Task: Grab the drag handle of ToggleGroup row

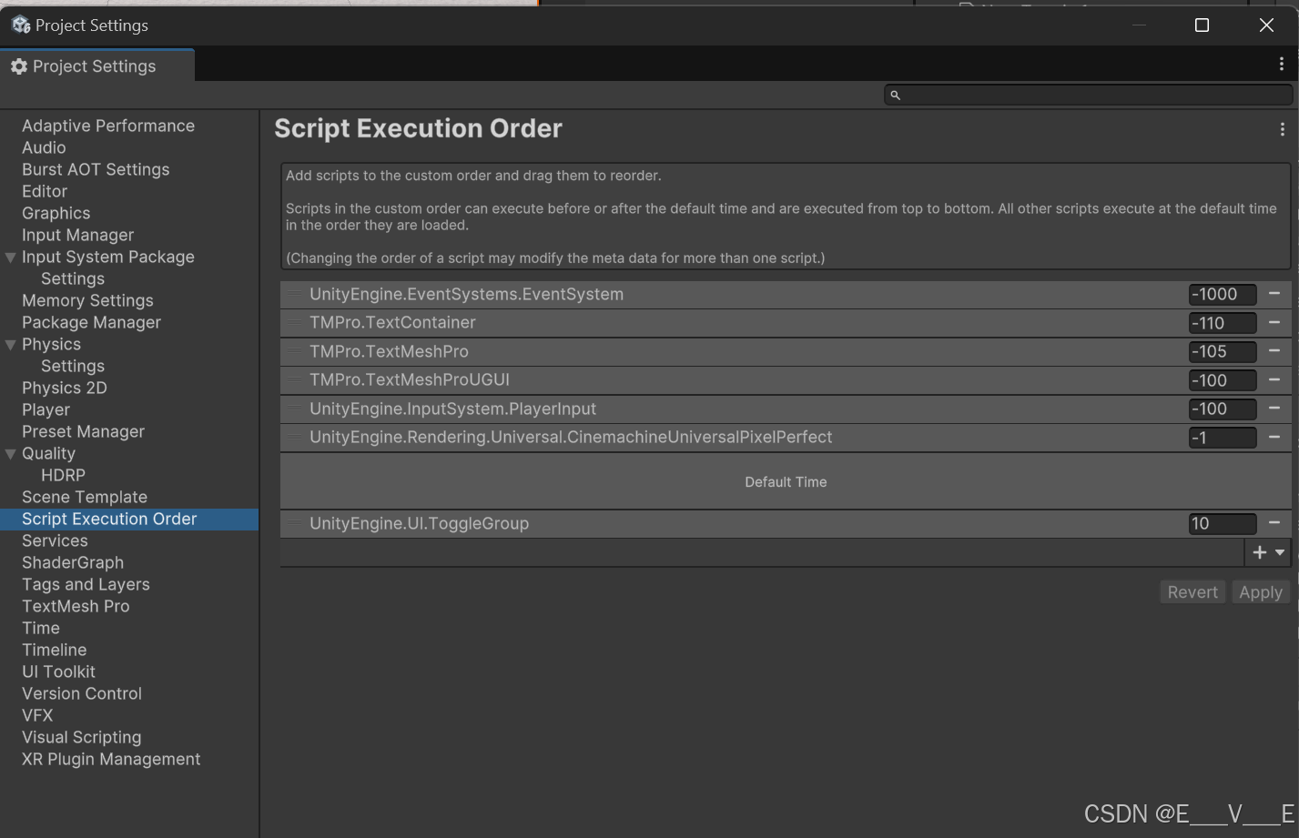Action: [x=295, y=523]
